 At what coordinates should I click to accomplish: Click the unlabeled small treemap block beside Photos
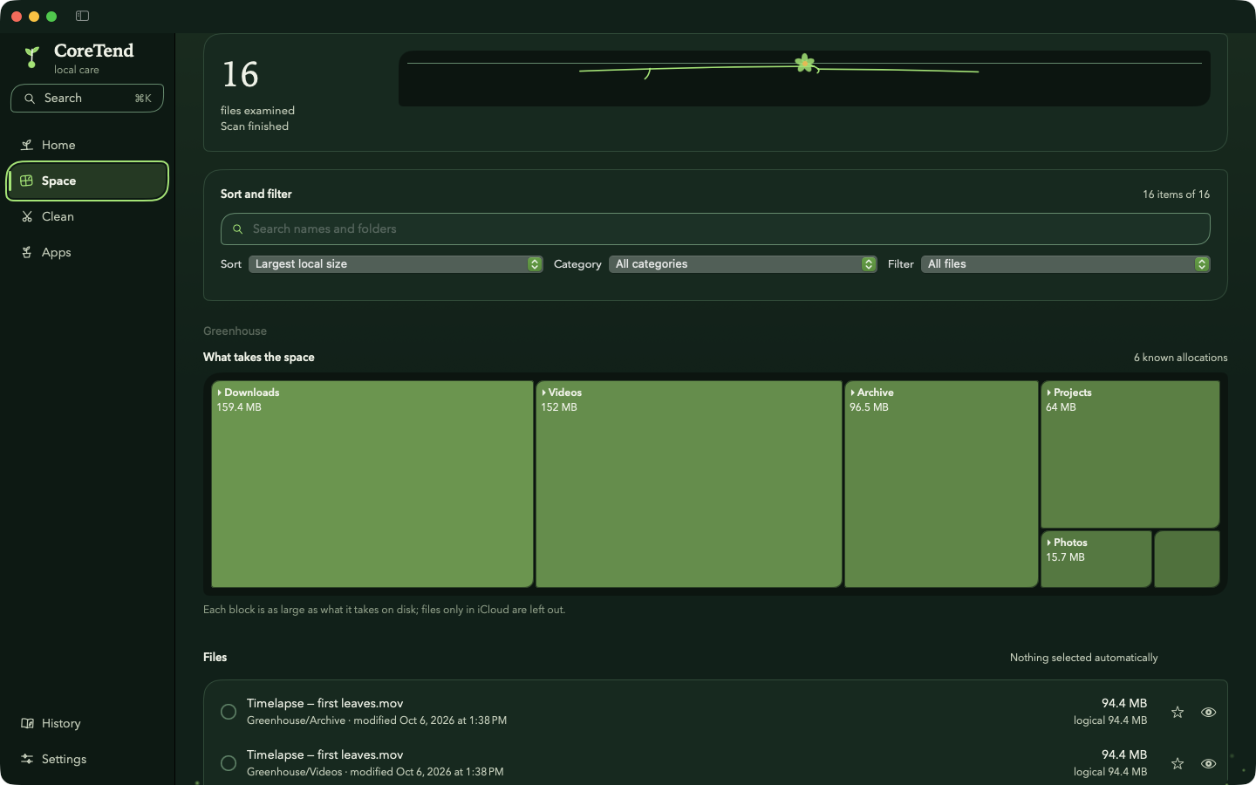1187,559
